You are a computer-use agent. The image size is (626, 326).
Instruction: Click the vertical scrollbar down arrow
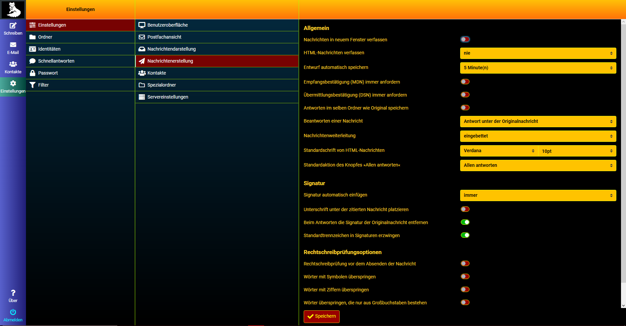(623, 305)
